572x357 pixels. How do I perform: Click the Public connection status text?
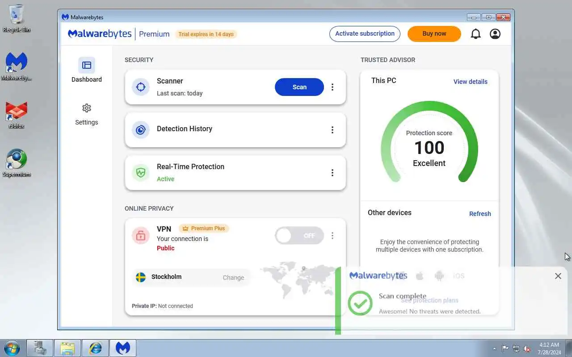coord(165,248)
